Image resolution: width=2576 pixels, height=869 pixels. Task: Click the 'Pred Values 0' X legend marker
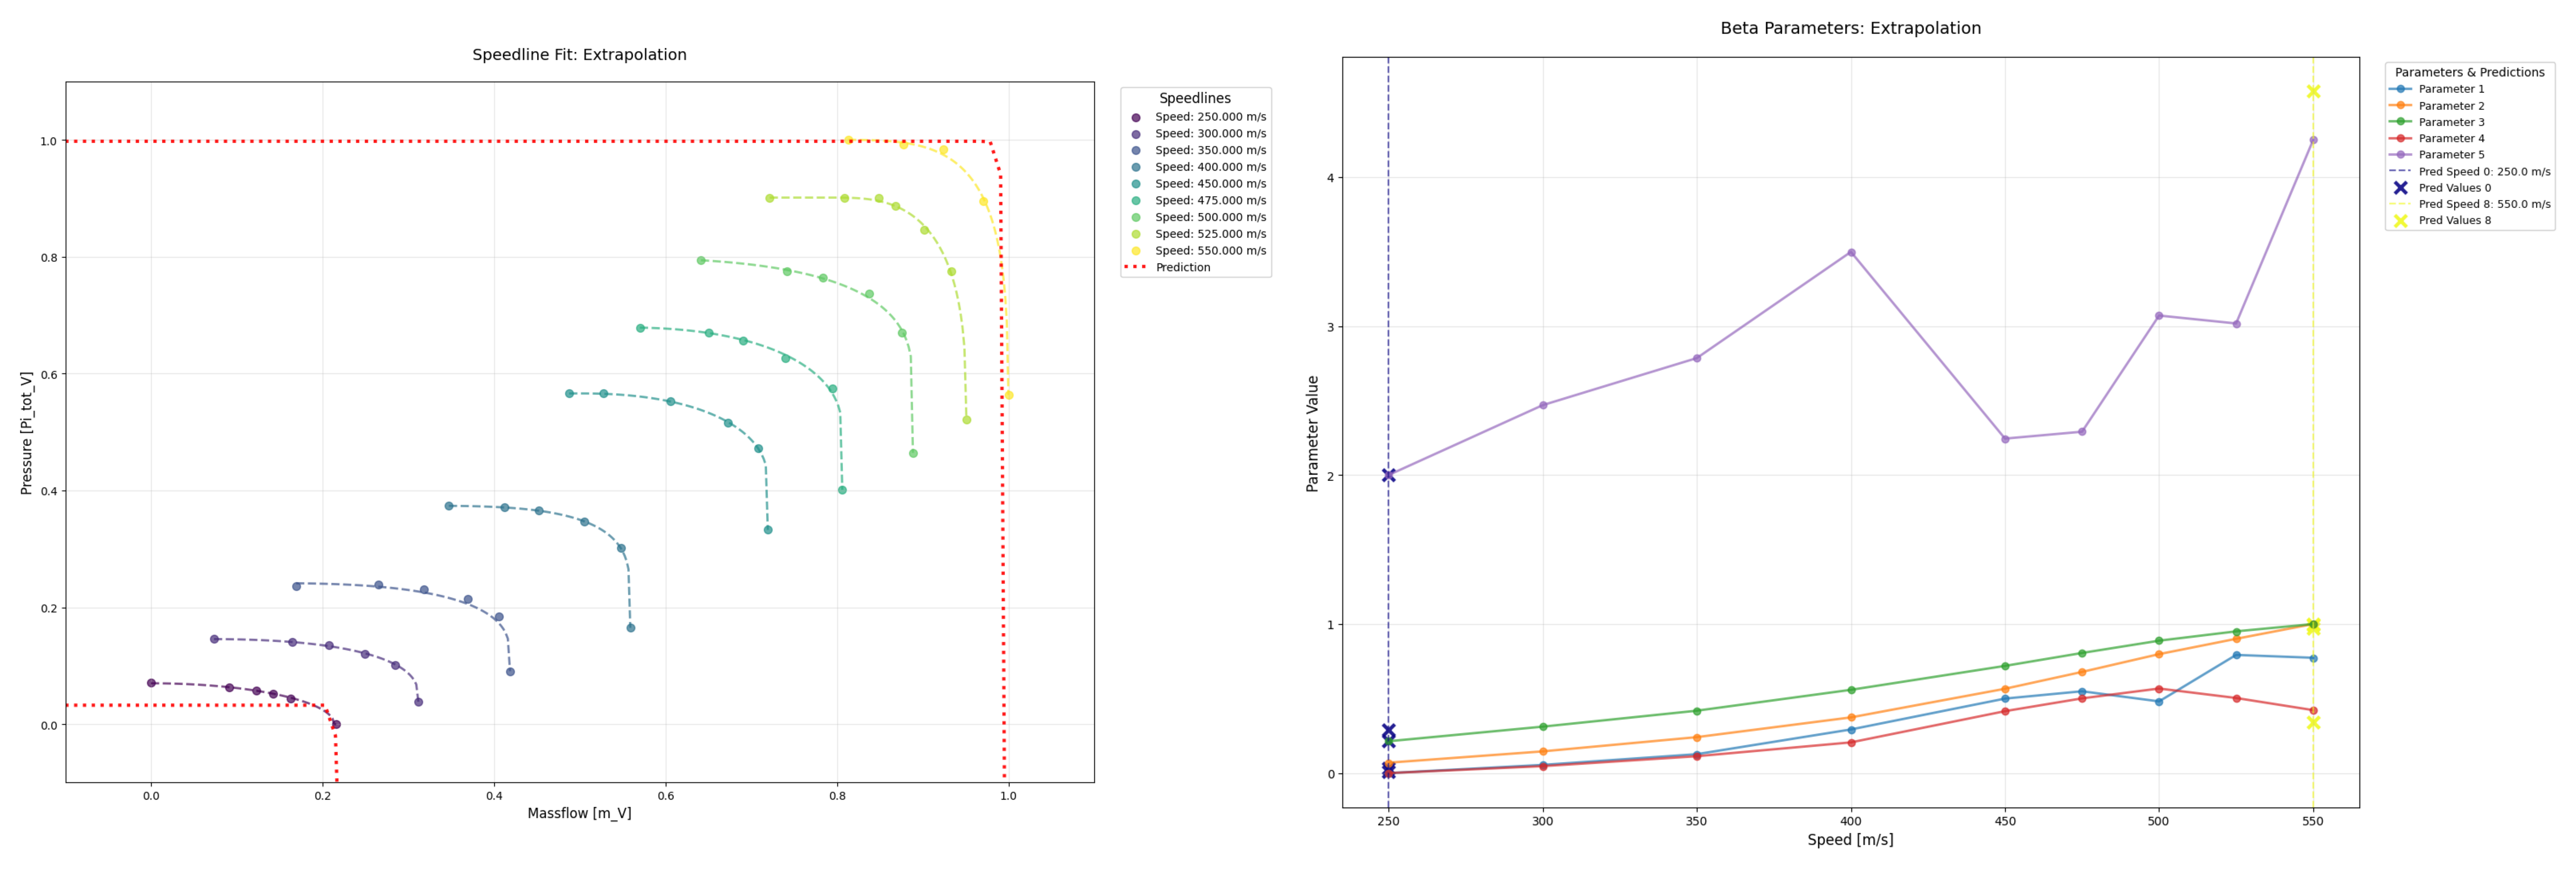[x=2400, y=188]
